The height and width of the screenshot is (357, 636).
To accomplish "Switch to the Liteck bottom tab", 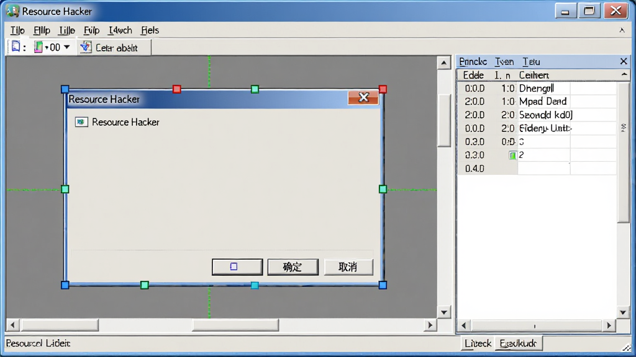I will pyautogui.click(x=478, y=343).
